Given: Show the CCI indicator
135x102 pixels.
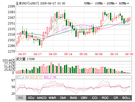Looking at the screenshot, I should click(x=94, y=98).
